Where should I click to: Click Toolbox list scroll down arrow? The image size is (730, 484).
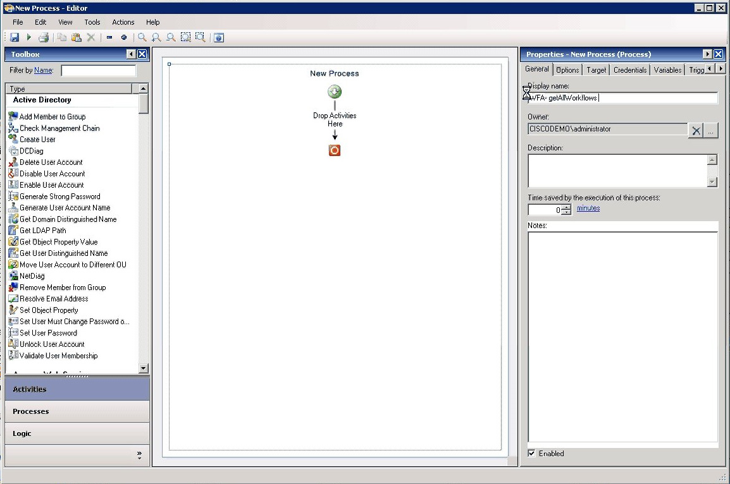point(144,368)
